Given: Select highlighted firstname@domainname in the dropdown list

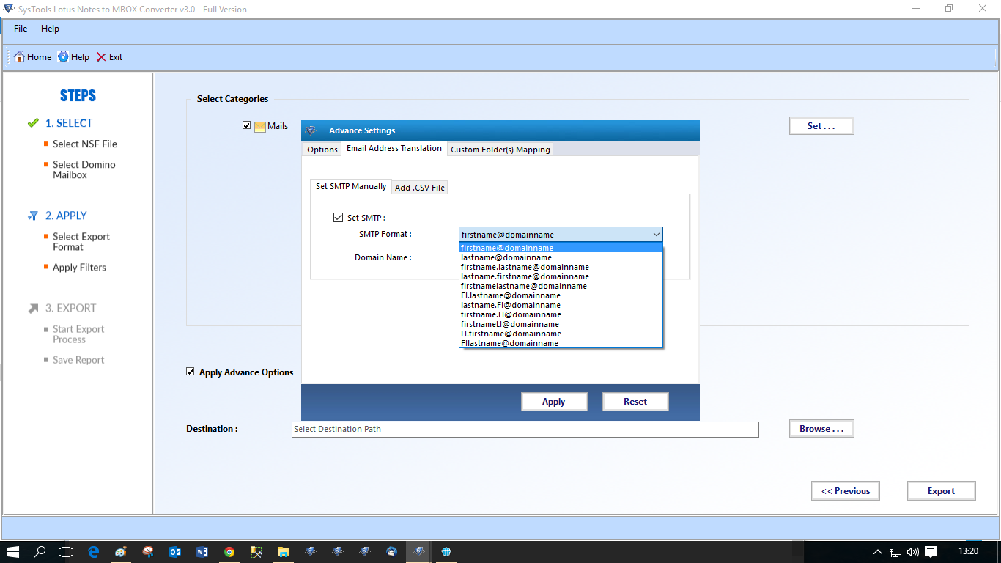Looking at the screenshot, I should (x=561, y=248).
